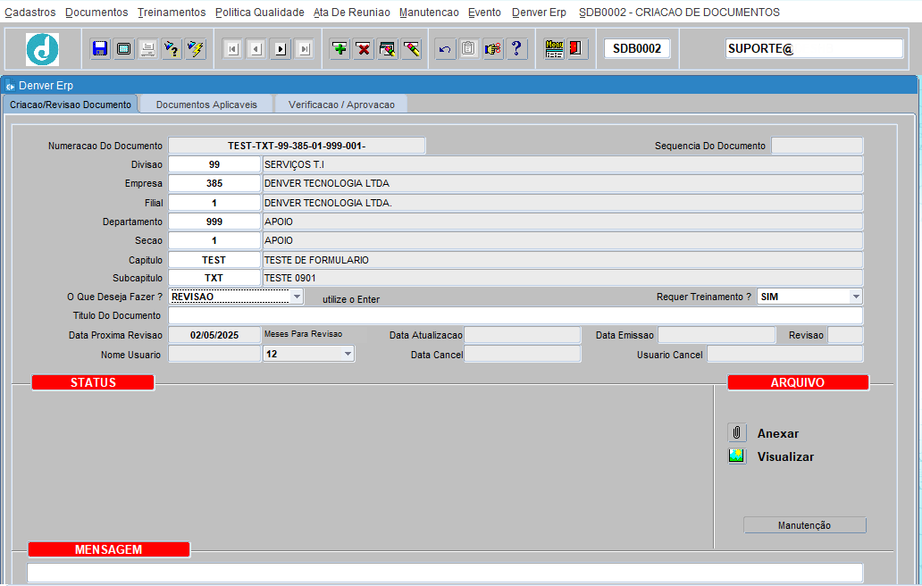Click the clear field eraser icon
The image size is (922, 586).
click(412, 49)
